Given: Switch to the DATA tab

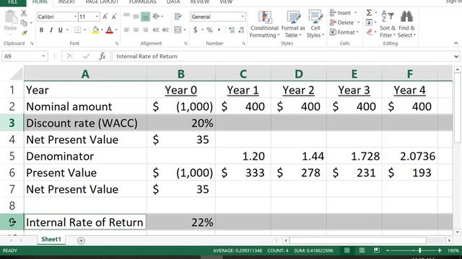Looking at the screenshot, I should (x=173, y=2).
